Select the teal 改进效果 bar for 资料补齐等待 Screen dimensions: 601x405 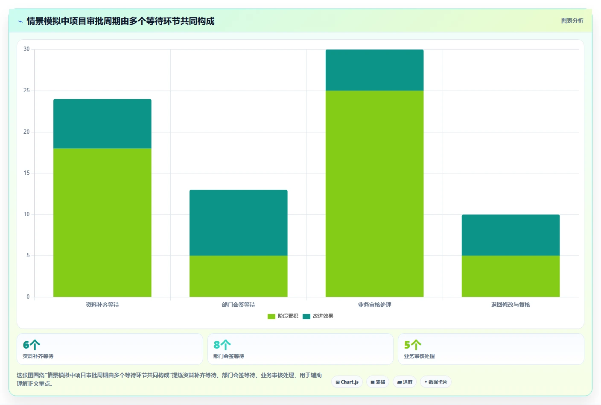point(102,124)
